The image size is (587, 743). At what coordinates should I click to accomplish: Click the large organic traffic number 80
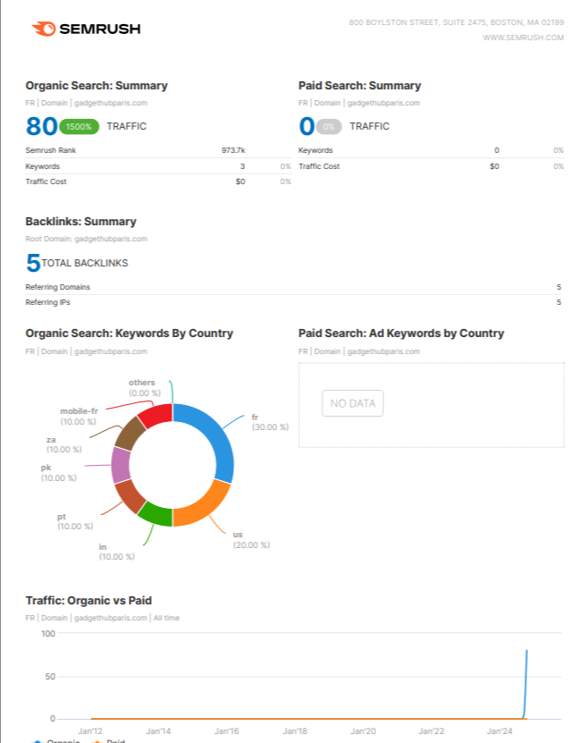point(41,126)
